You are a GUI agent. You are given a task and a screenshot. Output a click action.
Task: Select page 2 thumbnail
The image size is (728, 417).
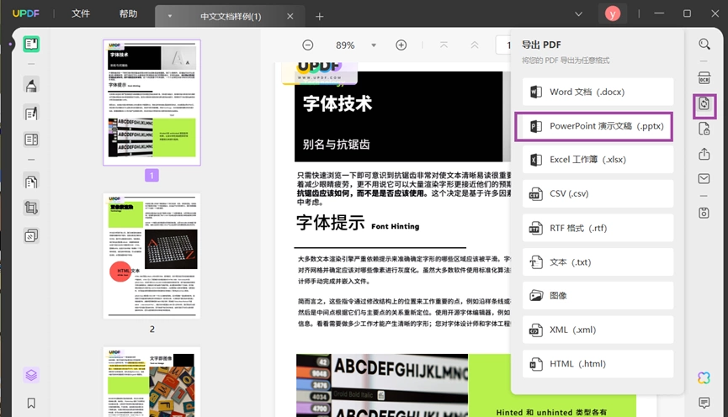click(151, 256)
